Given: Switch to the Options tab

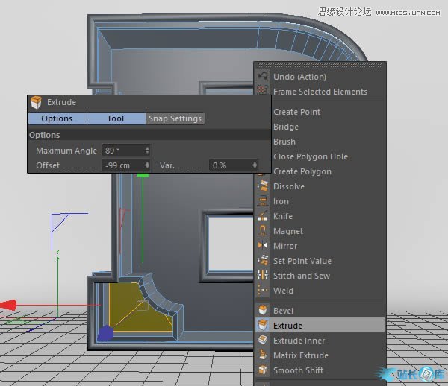Looking at the screenshot, I should coord(57,118).
